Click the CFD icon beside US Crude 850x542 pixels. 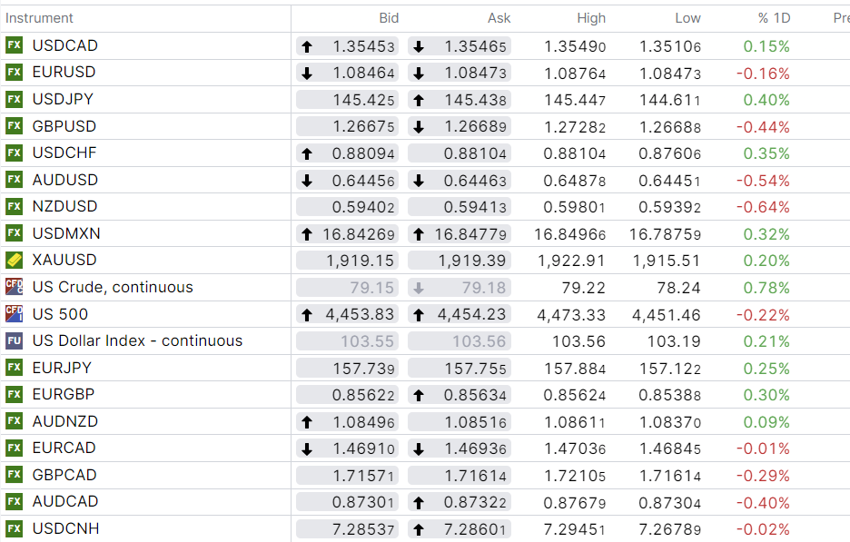click(14, 288)
